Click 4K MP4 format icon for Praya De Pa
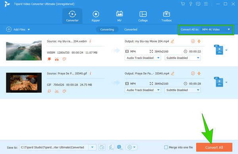The image size is (238, 154). [219, 82]
